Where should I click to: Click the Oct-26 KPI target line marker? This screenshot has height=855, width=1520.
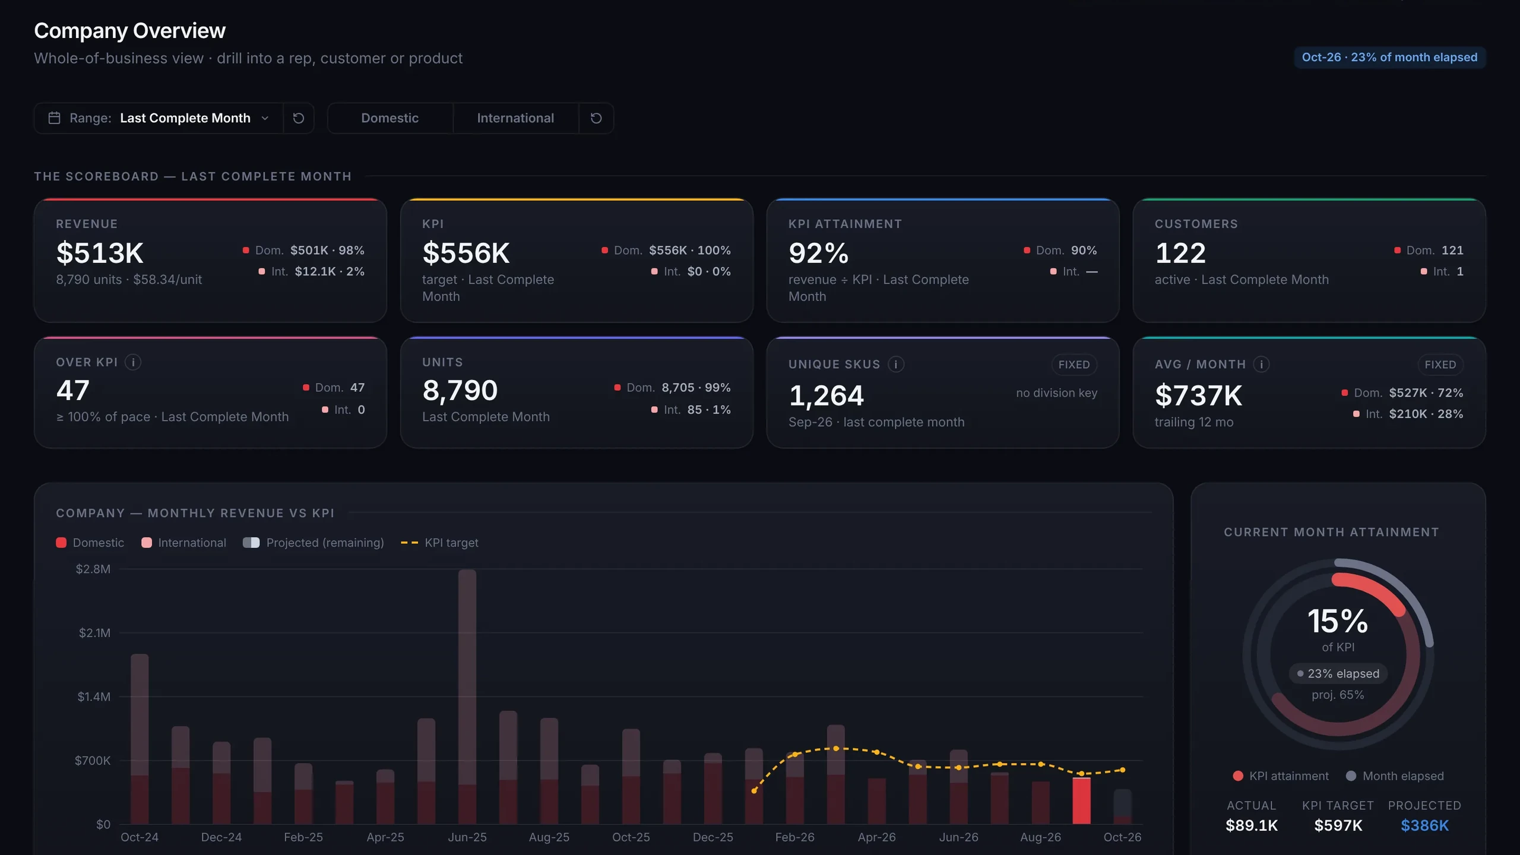(x=1123, y=770)
